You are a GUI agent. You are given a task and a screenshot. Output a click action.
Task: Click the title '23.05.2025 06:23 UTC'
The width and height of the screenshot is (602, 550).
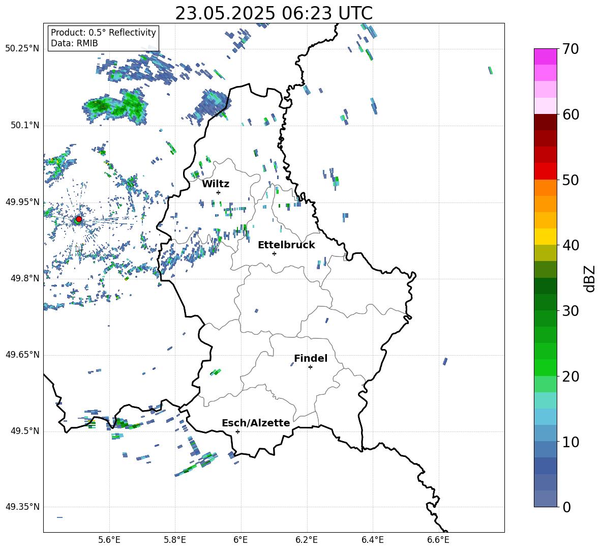[x=274, y=13]
